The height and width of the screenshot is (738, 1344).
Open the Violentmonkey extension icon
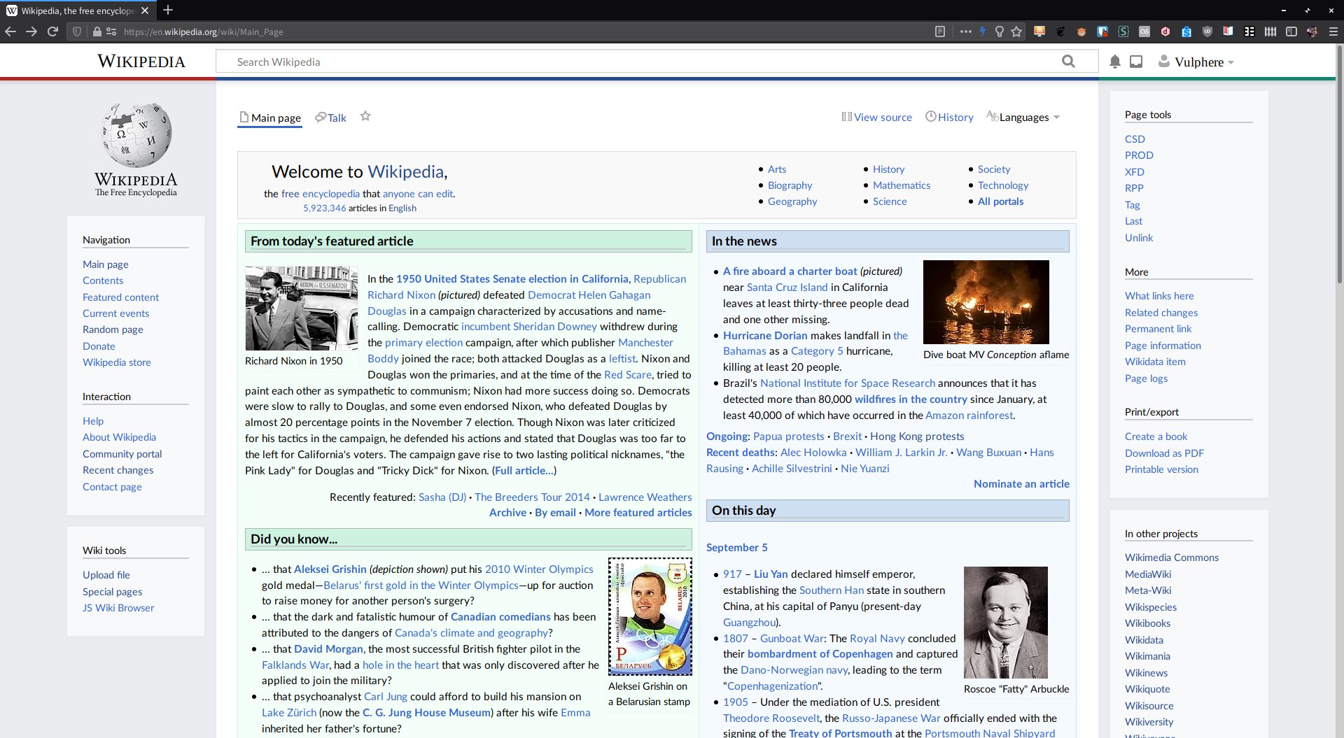1081,31
